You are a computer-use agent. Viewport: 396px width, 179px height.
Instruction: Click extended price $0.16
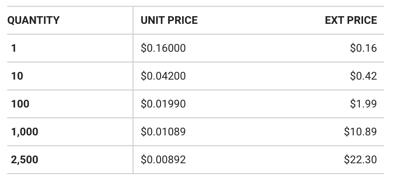pos(364,48)
